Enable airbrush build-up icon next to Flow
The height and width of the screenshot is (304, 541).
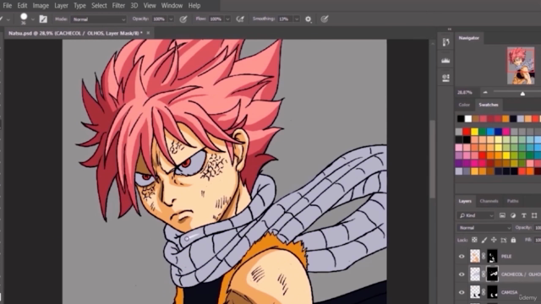click(x=240, y=19)
